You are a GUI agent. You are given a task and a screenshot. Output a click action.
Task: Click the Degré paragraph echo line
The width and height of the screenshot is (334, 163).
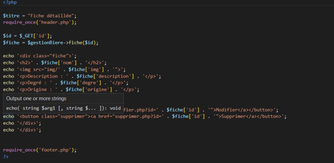tap(66, 83)
